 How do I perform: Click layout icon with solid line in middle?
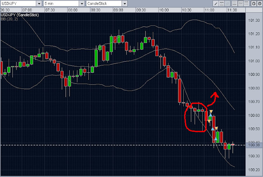(x=240, y=4)
